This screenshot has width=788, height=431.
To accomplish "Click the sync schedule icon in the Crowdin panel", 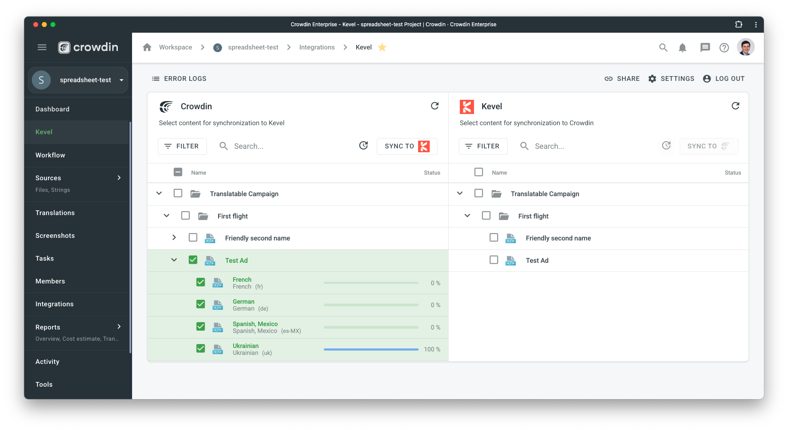I will point(363,146).
